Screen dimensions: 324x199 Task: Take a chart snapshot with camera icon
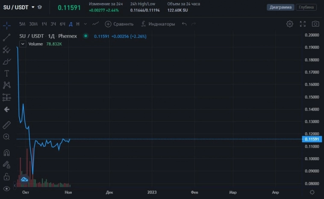click(315, 24)
